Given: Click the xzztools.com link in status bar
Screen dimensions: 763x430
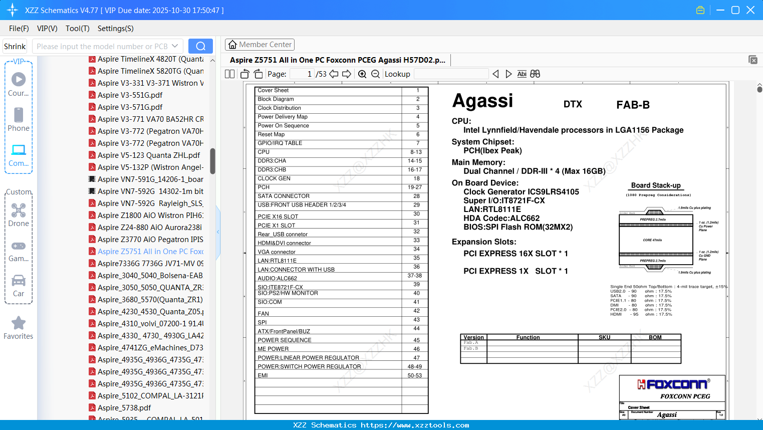Looking at the screenshot, I should point(415,425).
